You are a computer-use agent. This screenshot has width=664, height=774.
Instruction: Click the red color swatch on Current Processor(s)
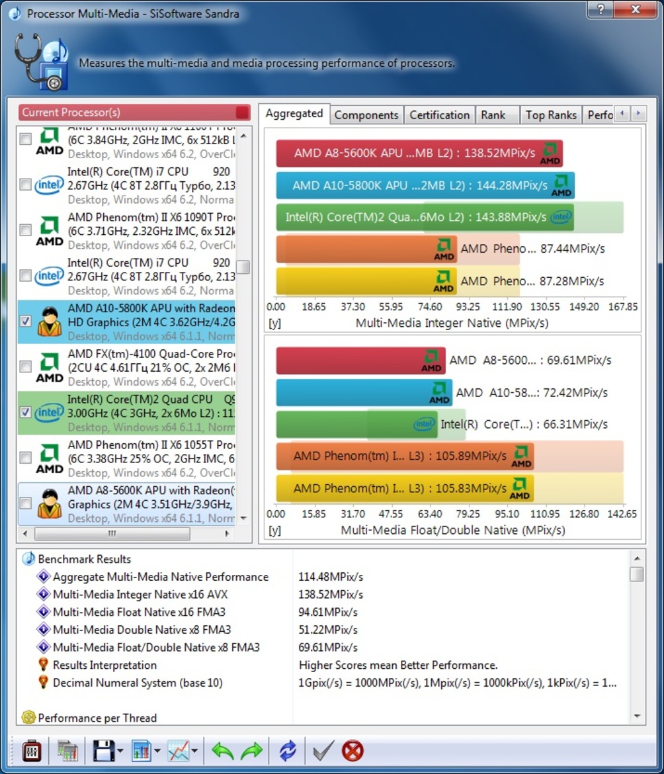tap(242, 112)
